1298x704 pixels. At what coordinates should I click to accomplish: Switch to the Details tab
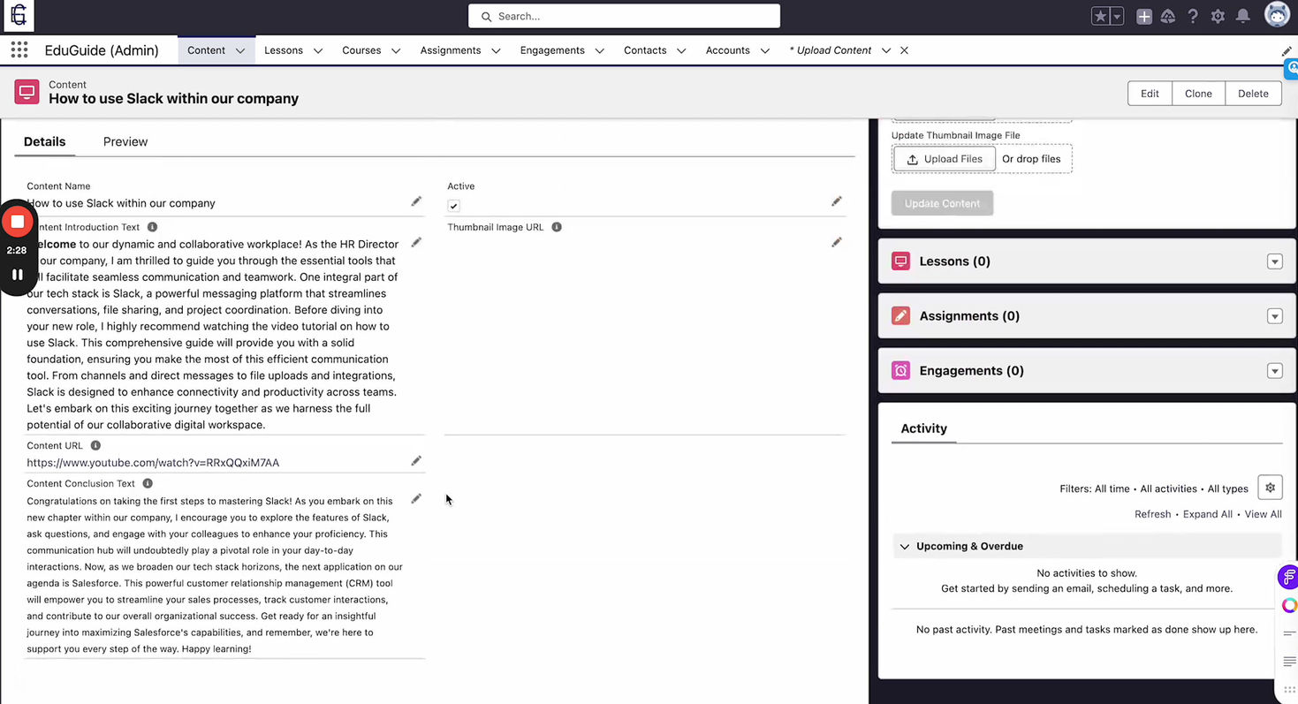click(45, 141)
